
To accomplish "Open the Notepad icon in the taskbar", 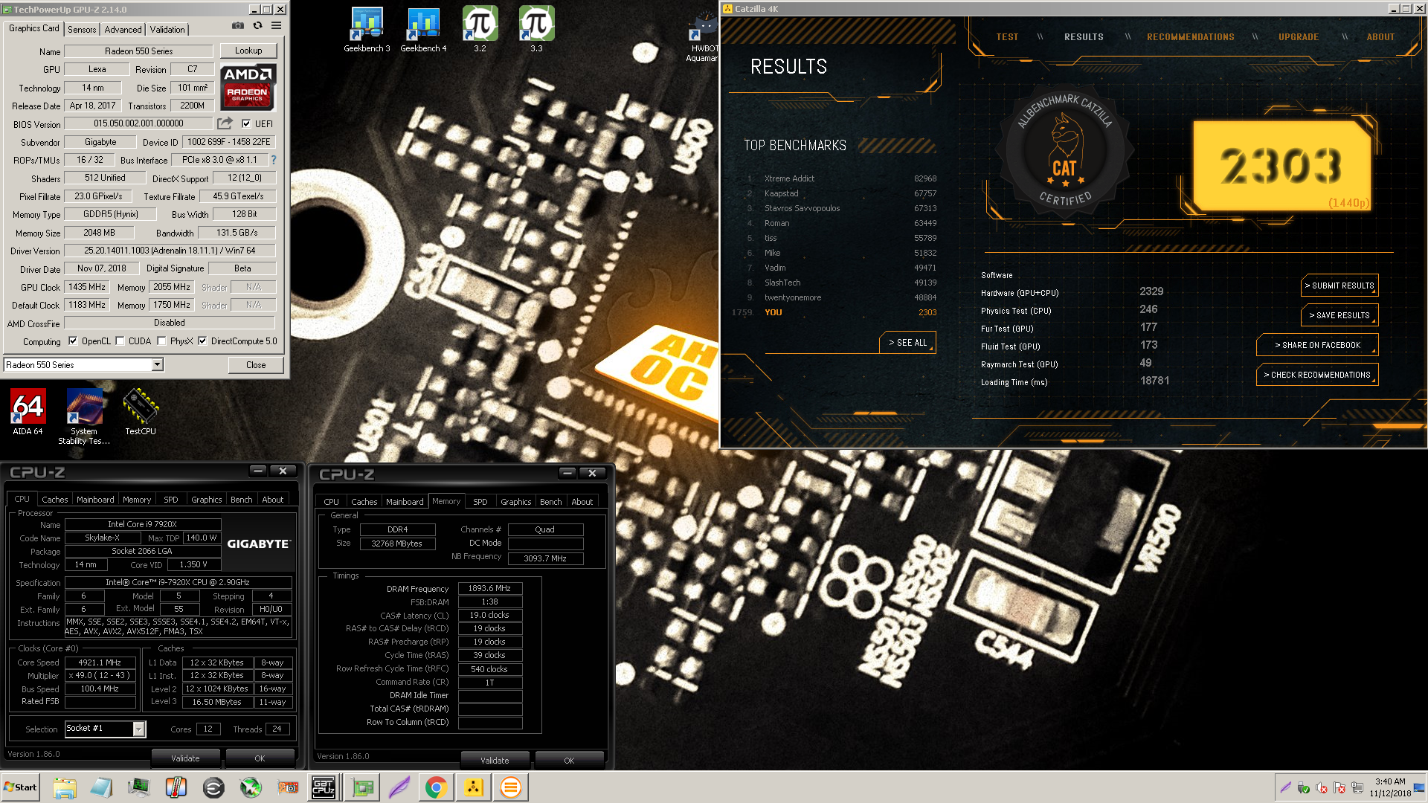I will click(x=102, y=787).
